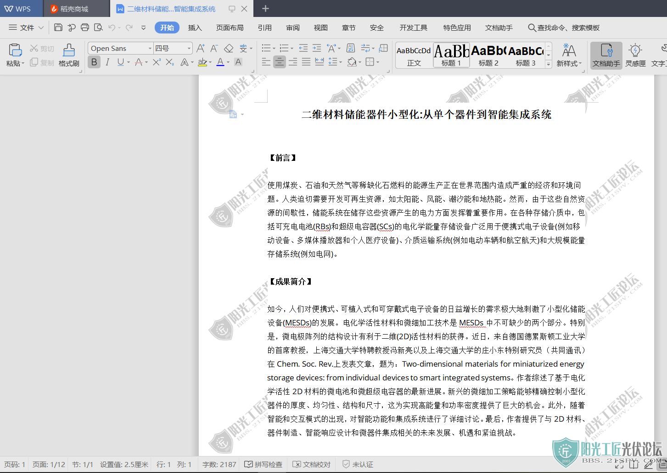
Task: Apply the 标题 2 style
Action: [488, 55]
